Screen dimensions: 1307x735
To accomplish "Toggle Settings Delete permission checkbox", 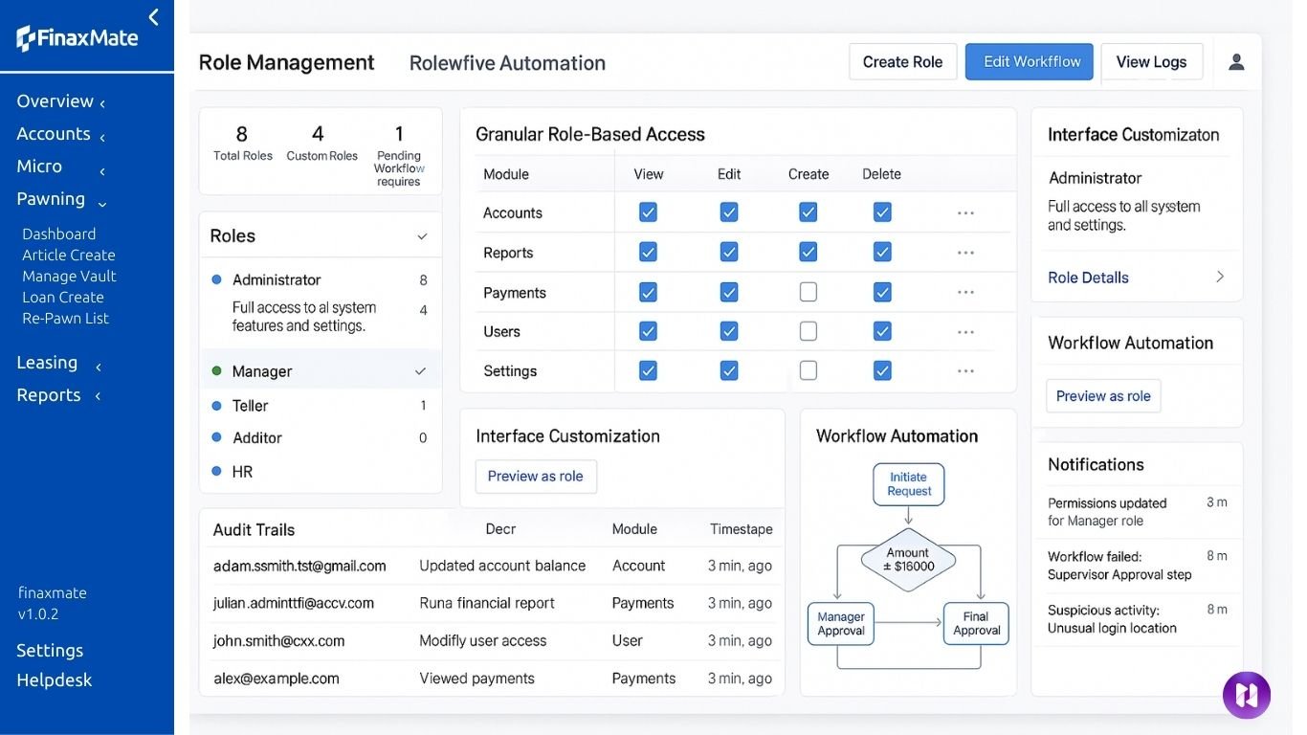I will [x=882, y=370].
